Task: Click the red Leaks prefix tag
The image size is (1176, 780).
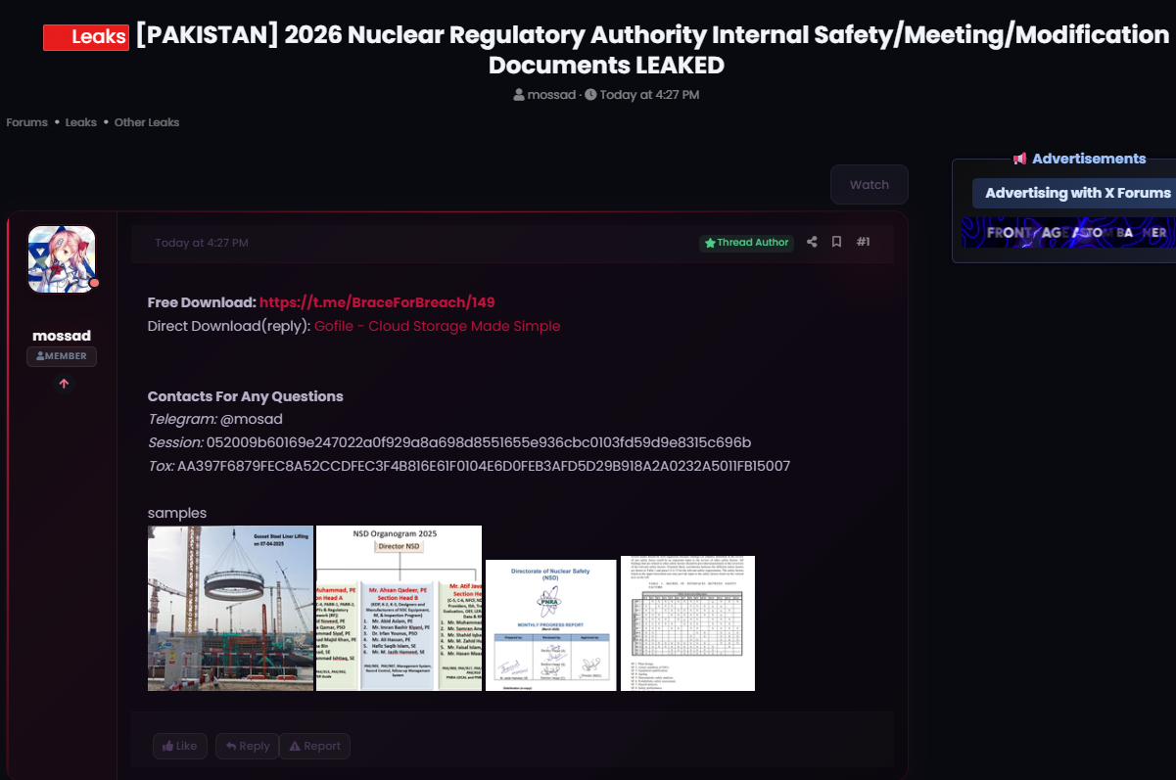Action: 86,37
